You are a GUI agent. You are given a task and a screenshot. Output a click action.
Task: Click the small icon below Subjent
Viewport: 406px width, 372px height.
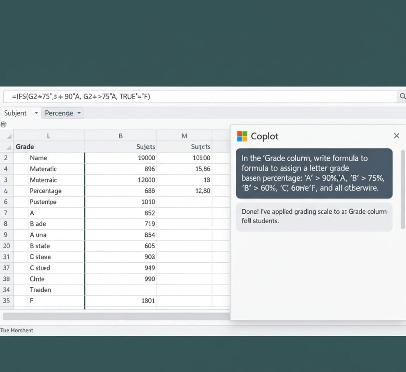[4, 125]
